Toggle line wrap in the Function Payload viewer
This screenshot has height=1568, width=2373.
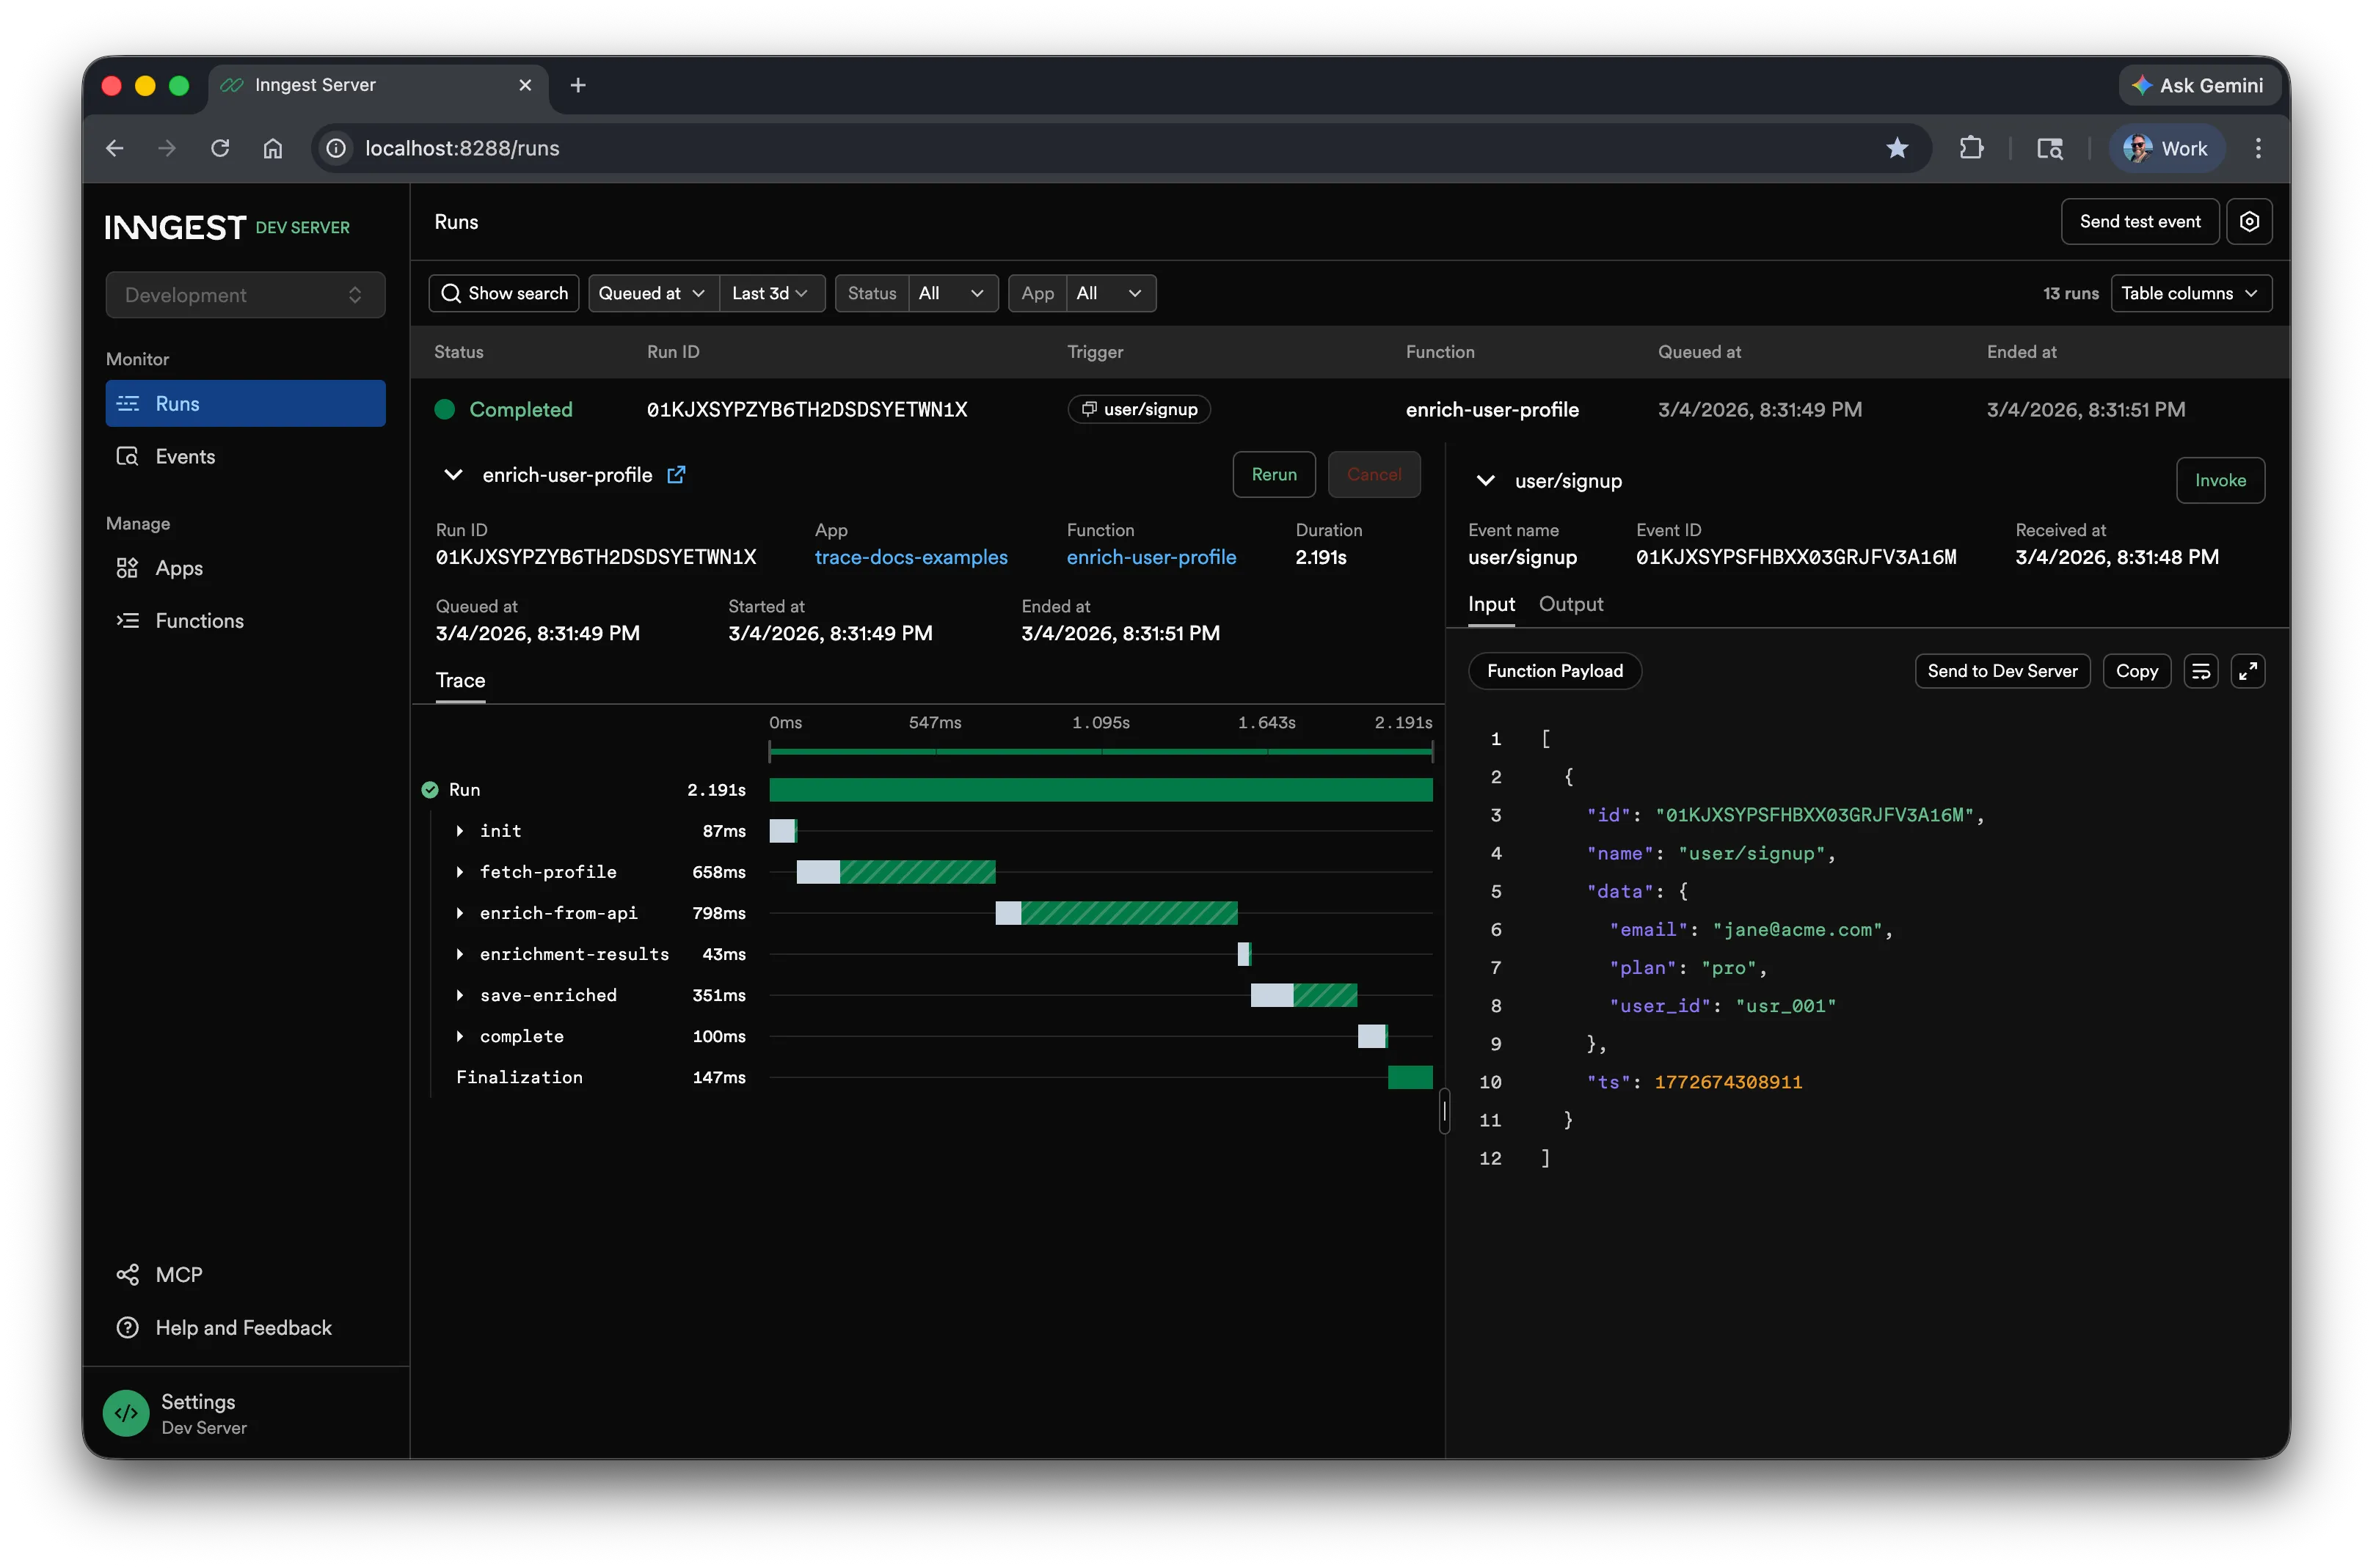(x=2201, y=671)
